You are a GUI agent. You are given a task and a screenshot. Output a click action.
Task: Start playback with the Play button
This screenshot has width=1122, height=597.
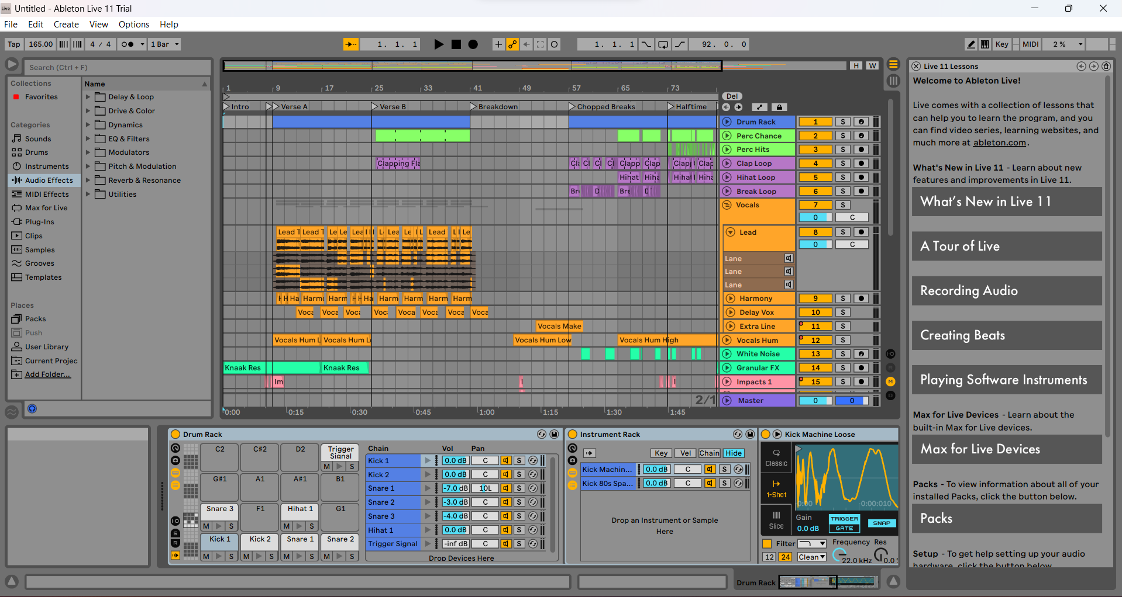pyautogui.click(x=439, y=44)
